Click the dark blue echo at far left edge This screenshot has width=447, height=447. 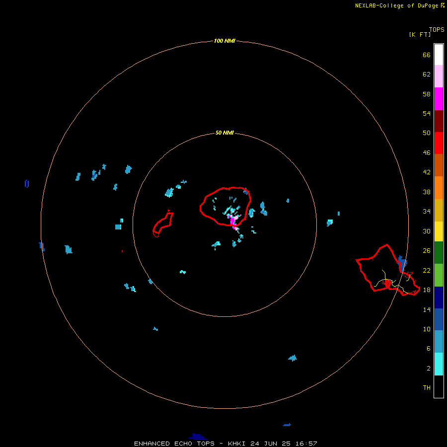tap(27, 184)
